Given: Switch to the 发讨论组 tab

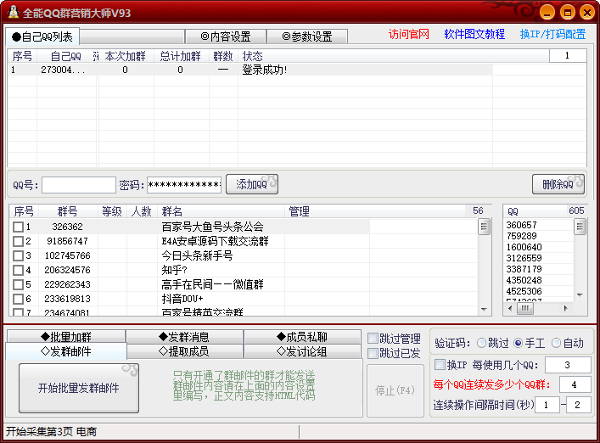Looking at the screenshot, I should coord(302,351).
